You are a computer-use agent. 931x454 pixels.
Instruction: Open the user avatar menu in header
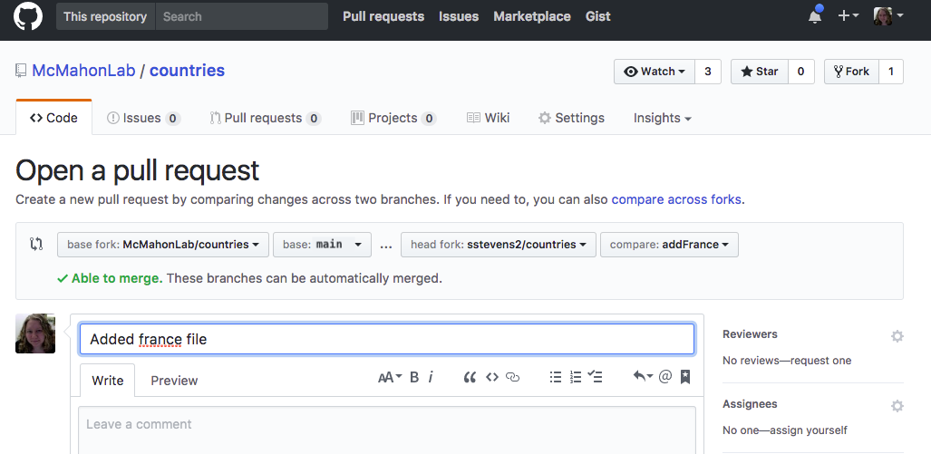click(x=887, y=16)
